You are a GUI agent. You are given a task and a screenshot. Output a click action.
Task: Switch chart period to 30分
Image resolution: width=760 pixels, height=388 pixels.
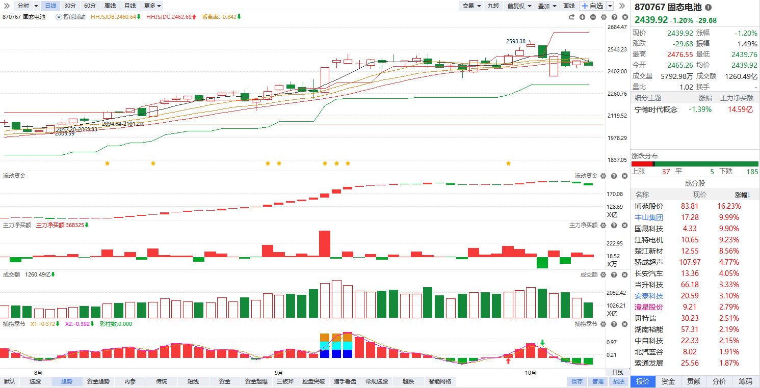point(70,6)
